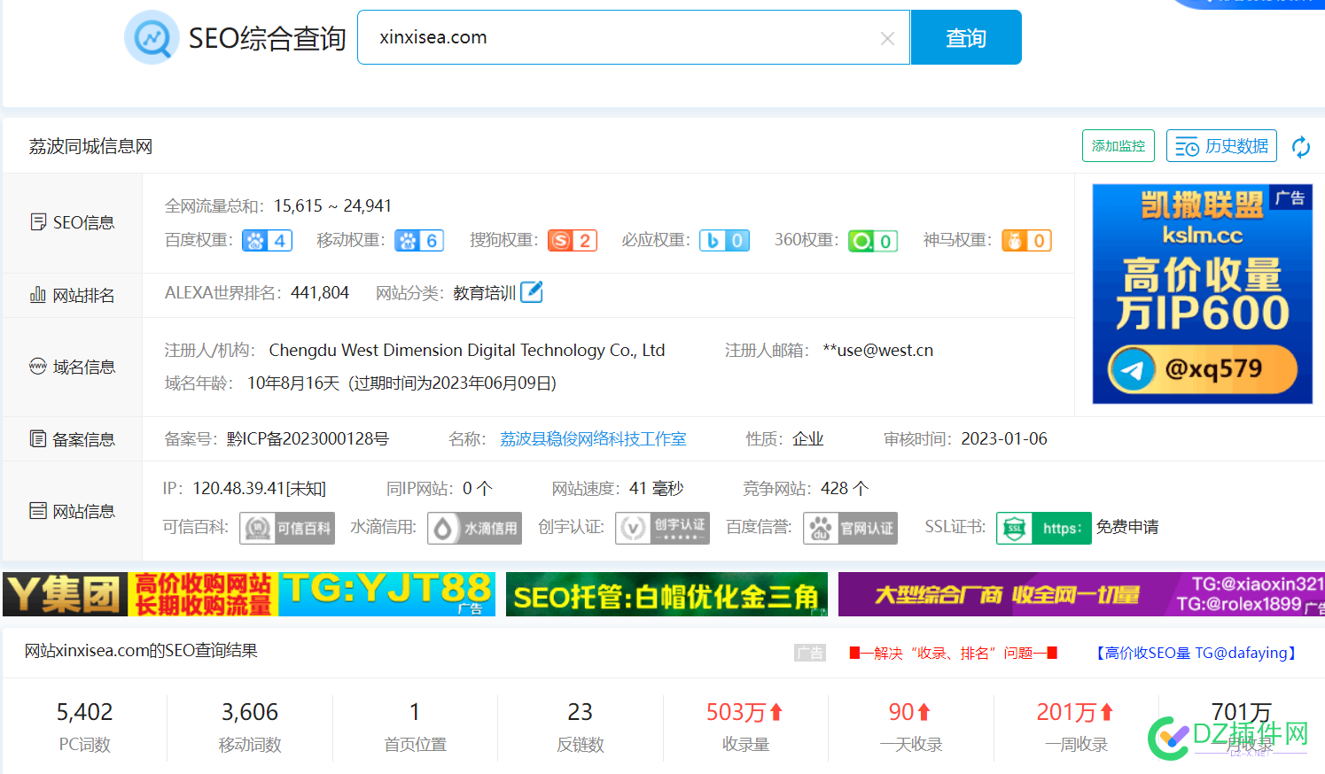Open 历史数据 history data
The image size is (1325, 774).
pos(1221,146)
